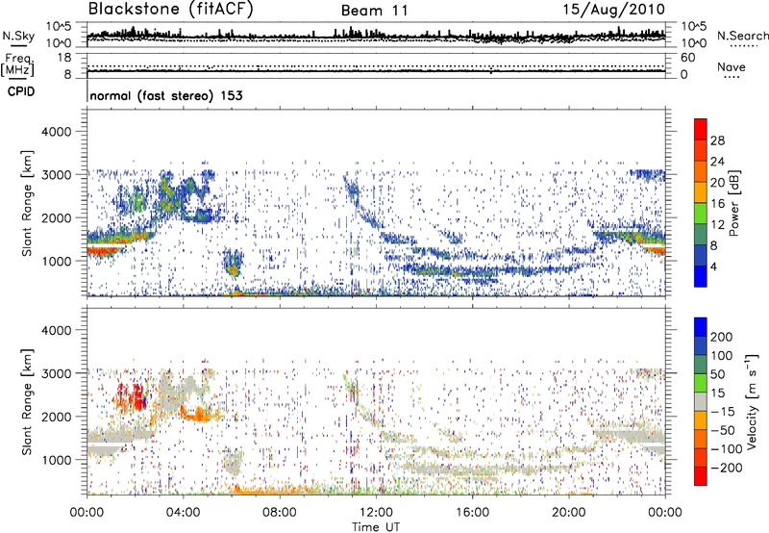Click the 'N.Sky' legend label

pos(18,36)
